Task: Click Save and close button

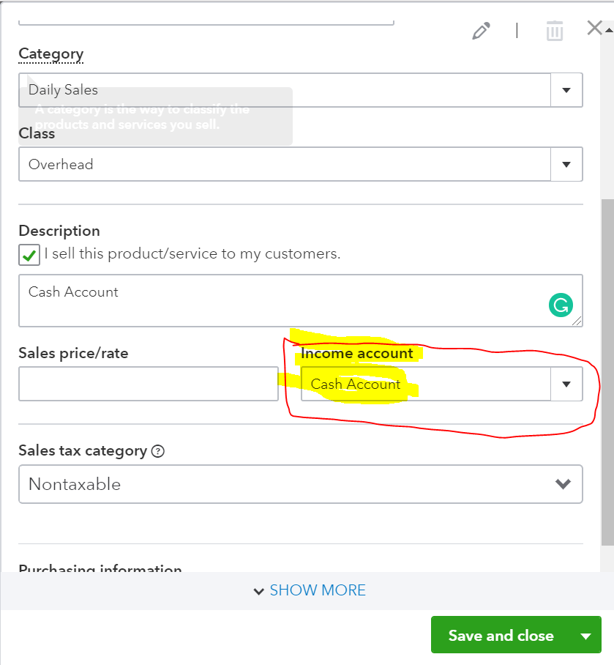Action: click(501, 636)
